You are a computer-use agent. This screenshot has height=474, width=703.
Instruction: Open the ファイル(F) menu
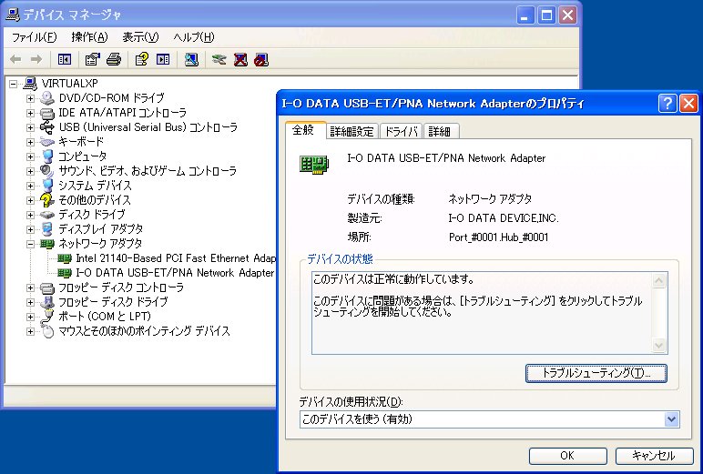(34, 37)
